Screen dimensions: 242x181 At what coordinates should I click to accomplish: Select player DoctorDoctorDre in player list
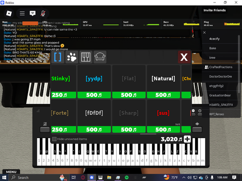click(220, 76)
